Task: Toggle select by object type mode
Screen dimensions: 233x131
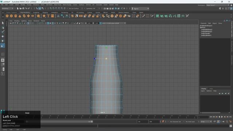Action: (x=40, y=8)
